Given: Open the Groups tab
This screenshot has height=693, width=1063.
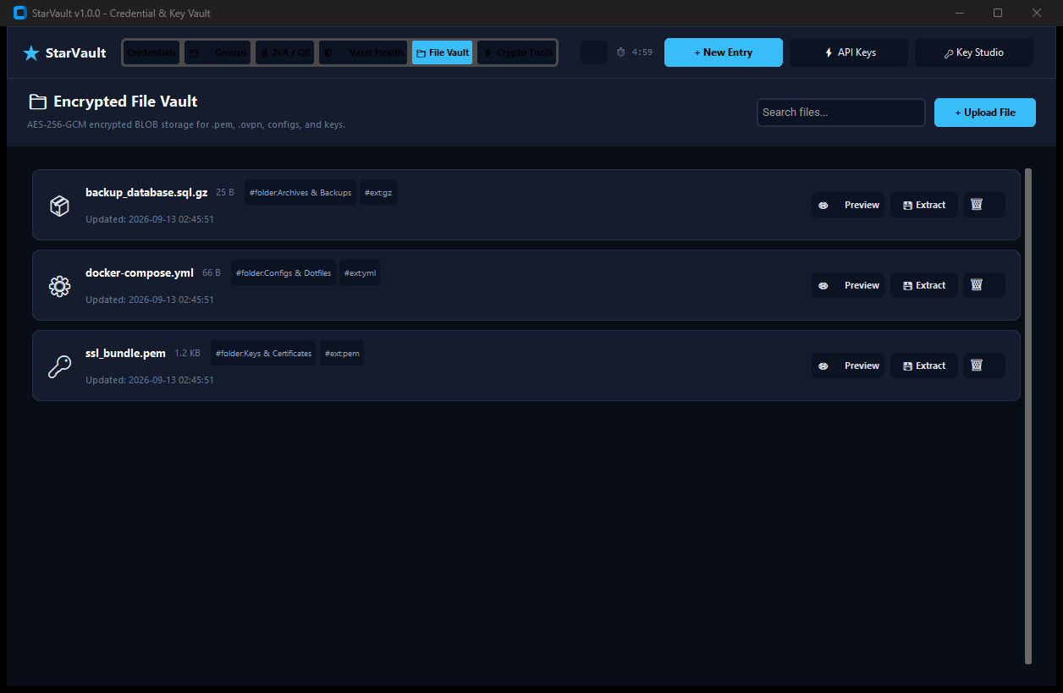Looking at the screenshot, I should coord(218,52).
